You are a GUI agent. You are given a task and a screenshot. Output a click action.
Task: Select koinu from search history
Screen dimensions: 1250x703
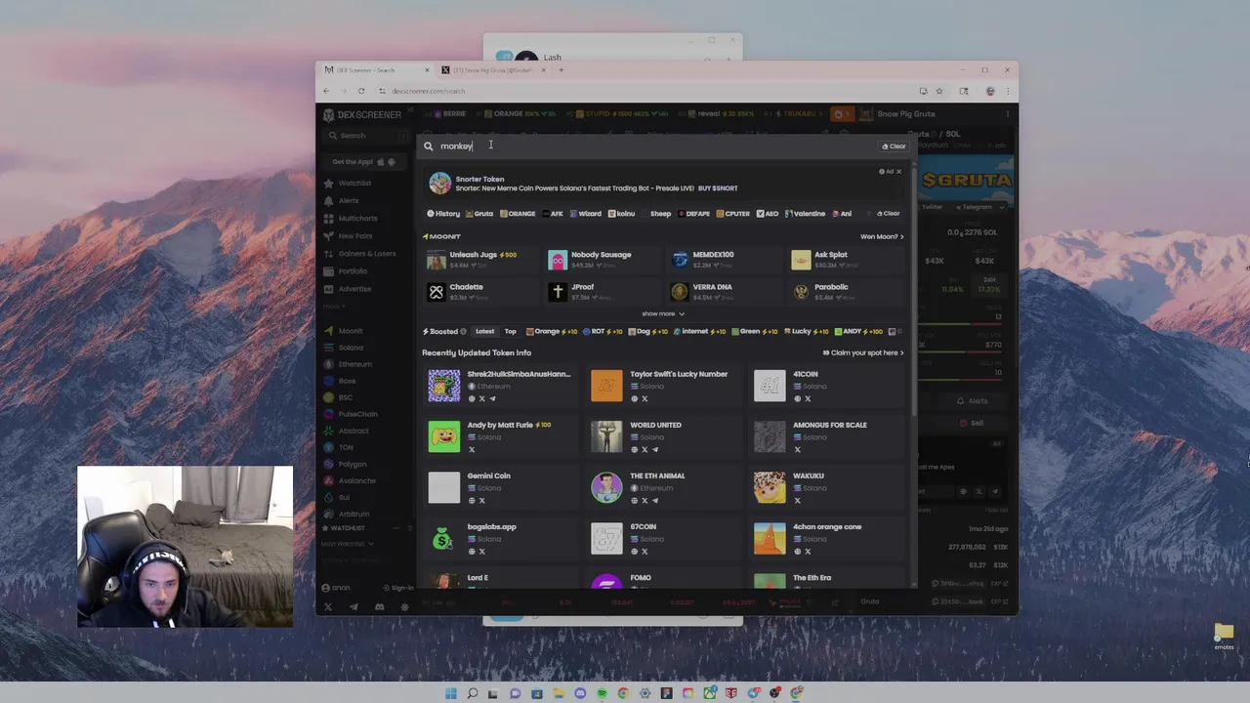[621, 214]
